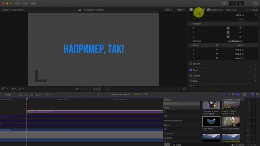
Task: Reset the Outline row arrow
Action: tap(256, 76)
